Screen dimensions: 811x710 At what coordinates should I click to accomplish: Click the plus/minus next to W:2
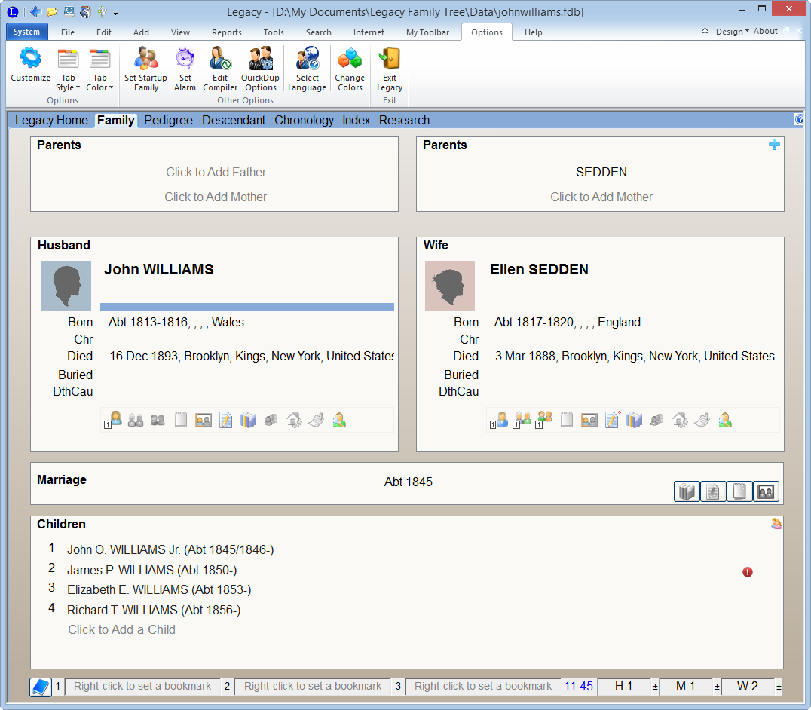779,687
